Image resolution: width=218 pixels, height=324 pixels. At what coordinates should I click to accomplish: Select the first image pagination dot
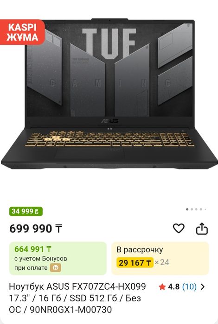click(x=187, y=209)
